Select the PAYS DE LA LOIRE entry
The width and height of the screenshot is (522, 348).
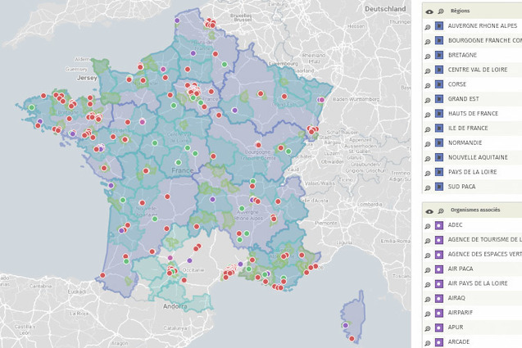[x=472, y=172]
